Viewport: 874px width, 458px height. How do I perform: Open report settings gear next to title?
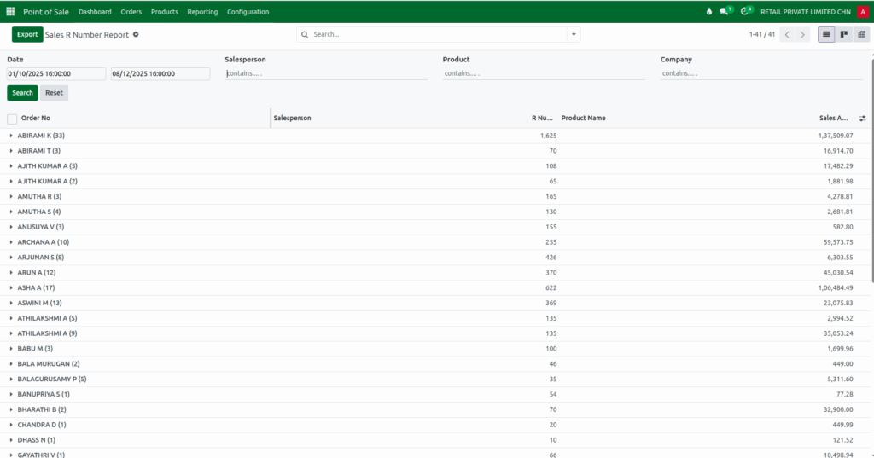[x=136, y=35]
